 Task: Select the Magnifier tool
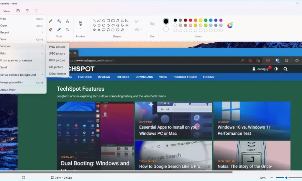[68, 29]
